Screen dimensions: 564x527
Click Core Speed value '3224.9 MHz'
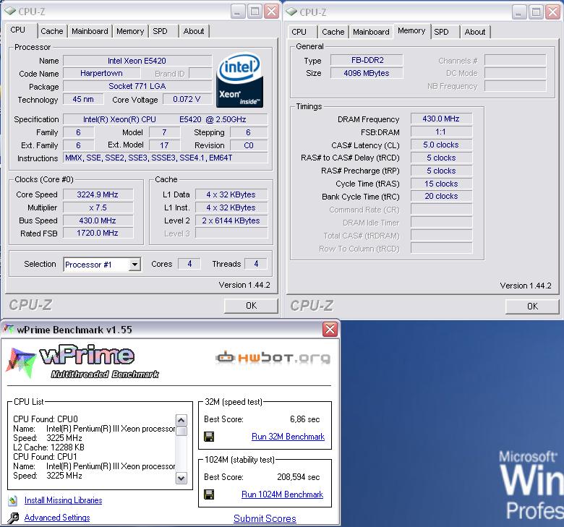click(98, 194)
